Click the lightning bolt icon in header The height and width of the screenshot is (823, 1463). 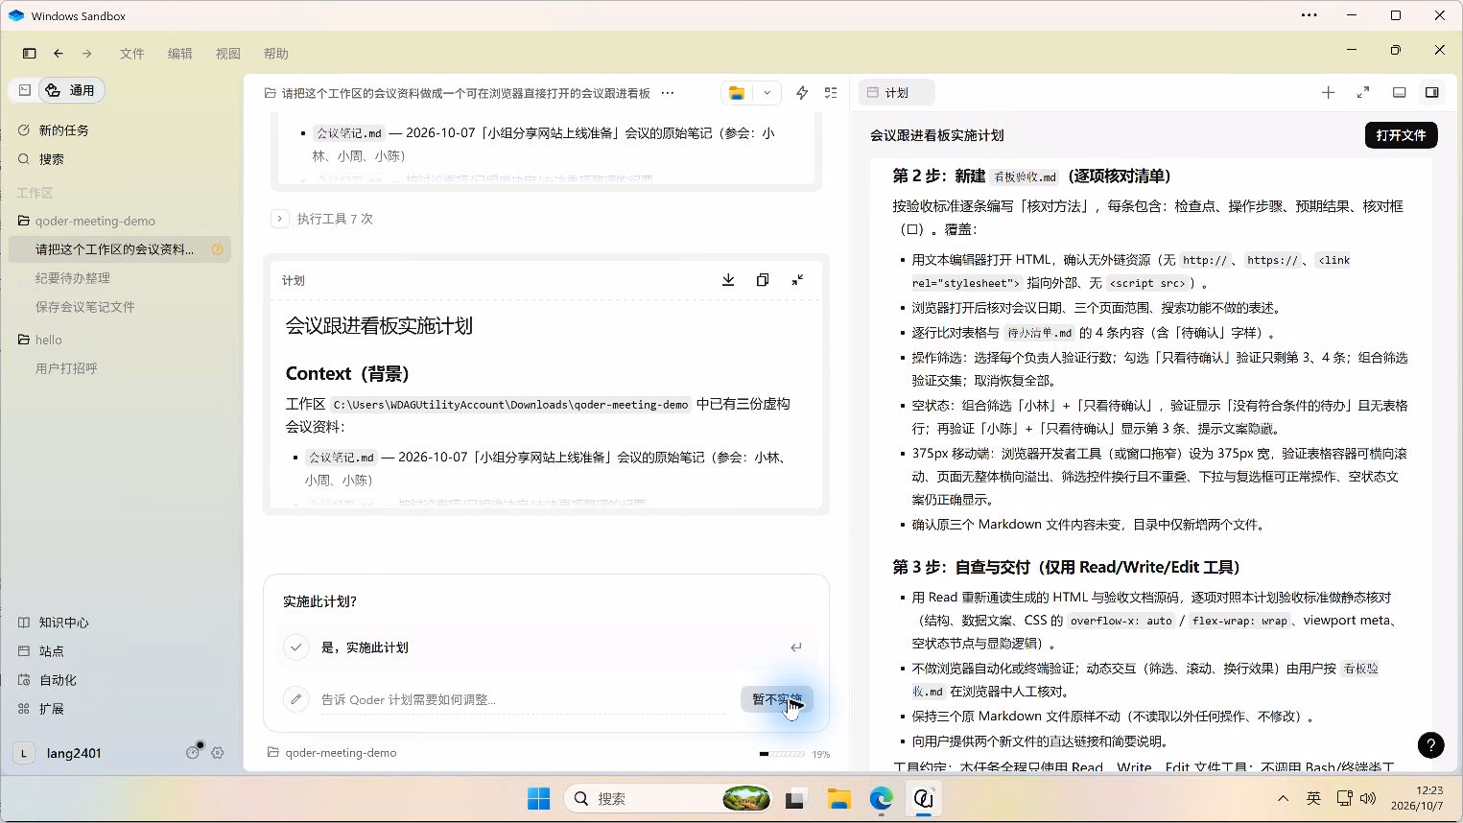802,93
